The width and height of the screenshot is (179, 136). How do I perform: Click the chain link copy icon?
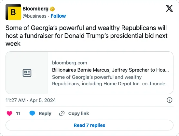point(62,113)
